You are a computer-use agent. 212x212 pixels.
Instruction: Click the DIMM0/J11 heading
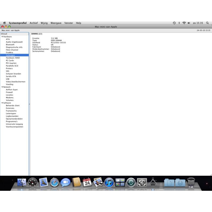(x=37, y=34)
